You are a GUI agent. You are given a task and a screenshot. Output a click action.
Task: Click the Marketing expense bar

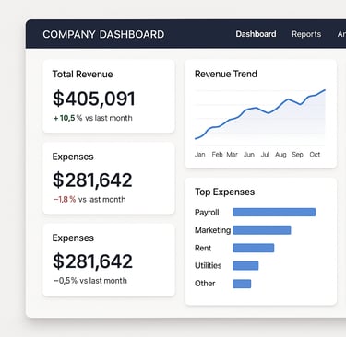click(262, 230)
